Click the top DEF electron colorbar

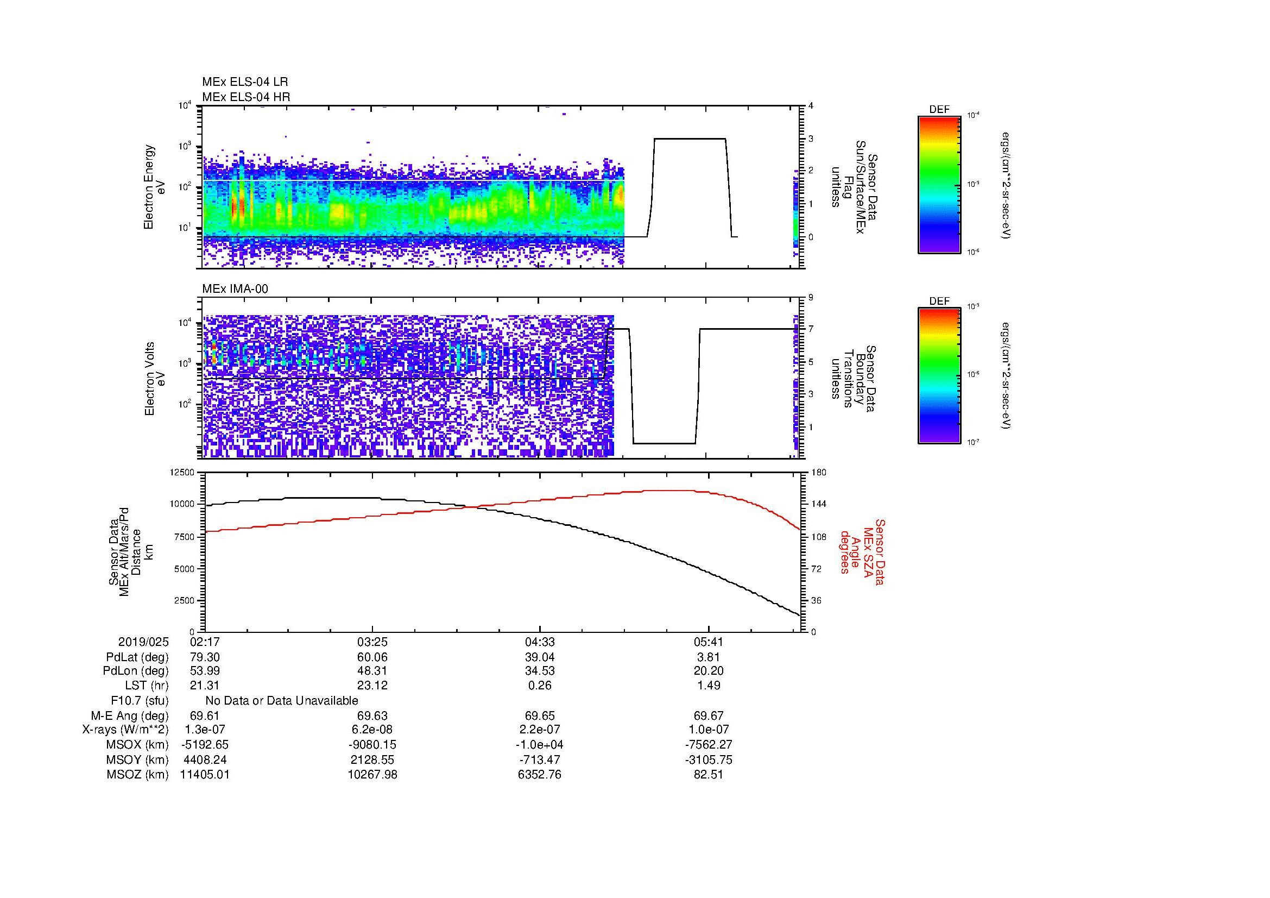coord(939,184)
